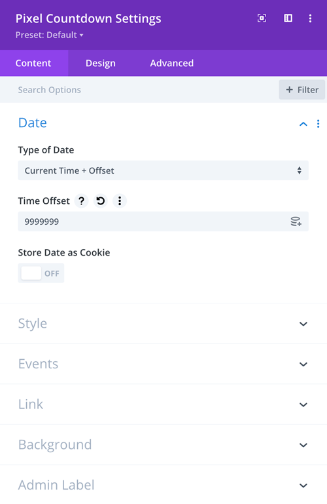Image resolution: width=327 pixels, height=504 pixels.
Task: Open the header three-dot options menu
Action: [310, 18]
